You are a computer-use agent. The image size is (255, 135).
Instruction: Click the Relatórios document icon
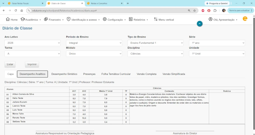(131, 19)
